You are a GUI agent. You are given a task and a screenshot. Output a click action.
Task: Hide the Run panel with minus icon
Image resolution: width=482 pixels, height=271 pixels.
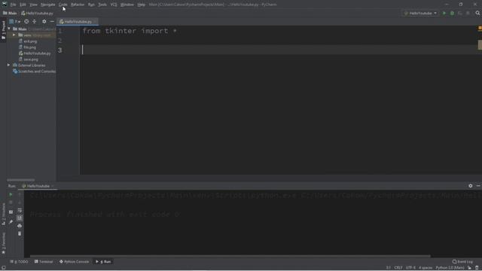(x=478, y=186)
